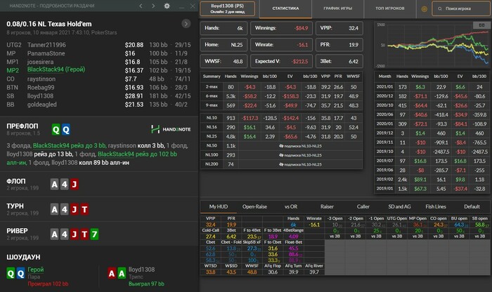The width and height of the screenshot is (492, 292).
Task: Click the VPIP 32.4 stat box
Action: (339, 28)
